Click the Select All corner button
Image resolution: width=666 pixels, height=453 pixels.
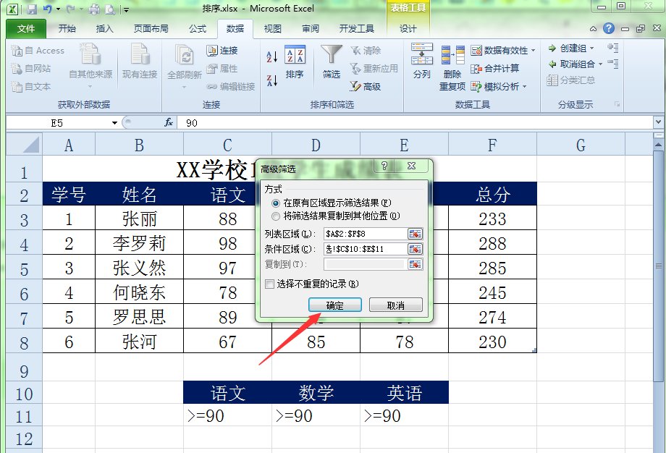click(x=24, y=144)
